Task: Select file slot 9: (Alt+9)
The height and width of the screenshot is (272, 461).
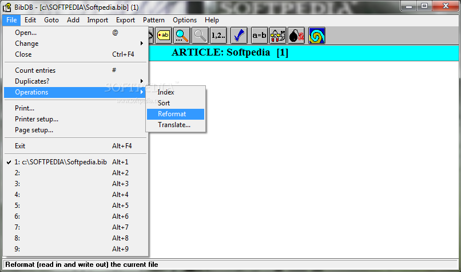Action: [x=75, y=249]
